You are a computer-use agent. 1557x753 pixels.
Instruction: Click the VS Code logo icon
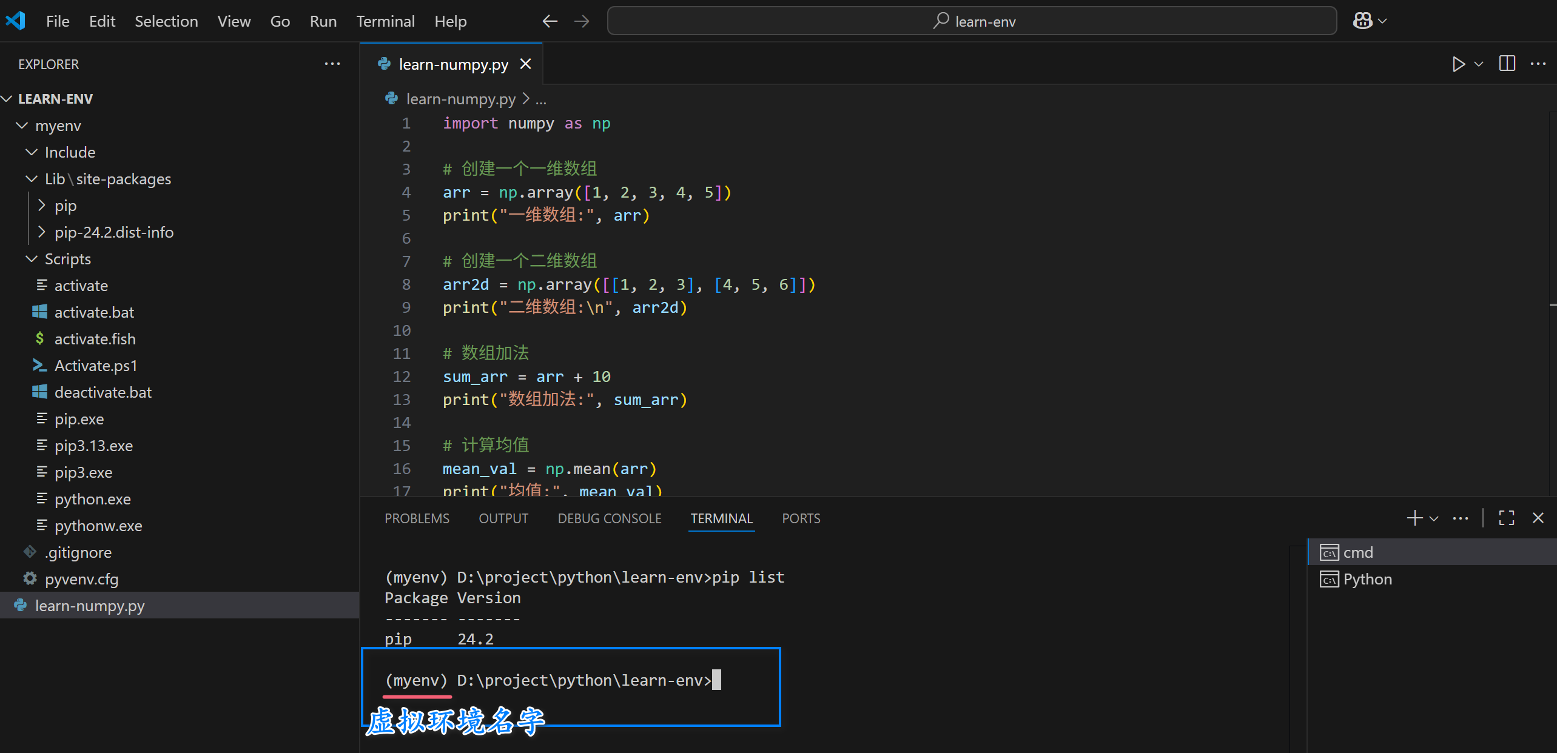[x=16, y=21]
